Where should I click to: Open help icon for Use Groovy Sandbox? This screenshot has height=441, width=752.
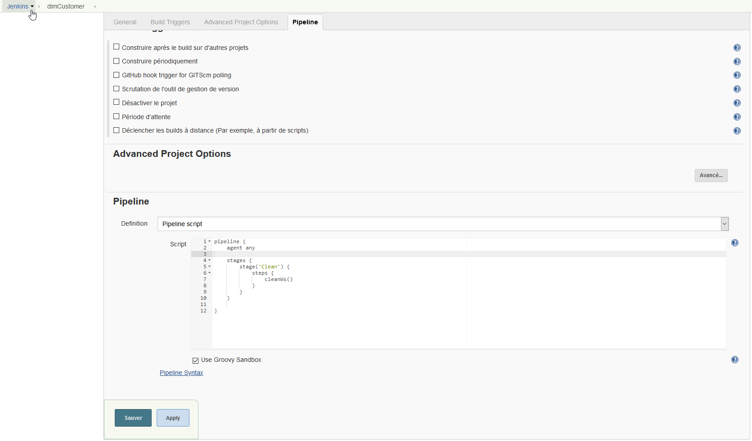tap(735, 360)
